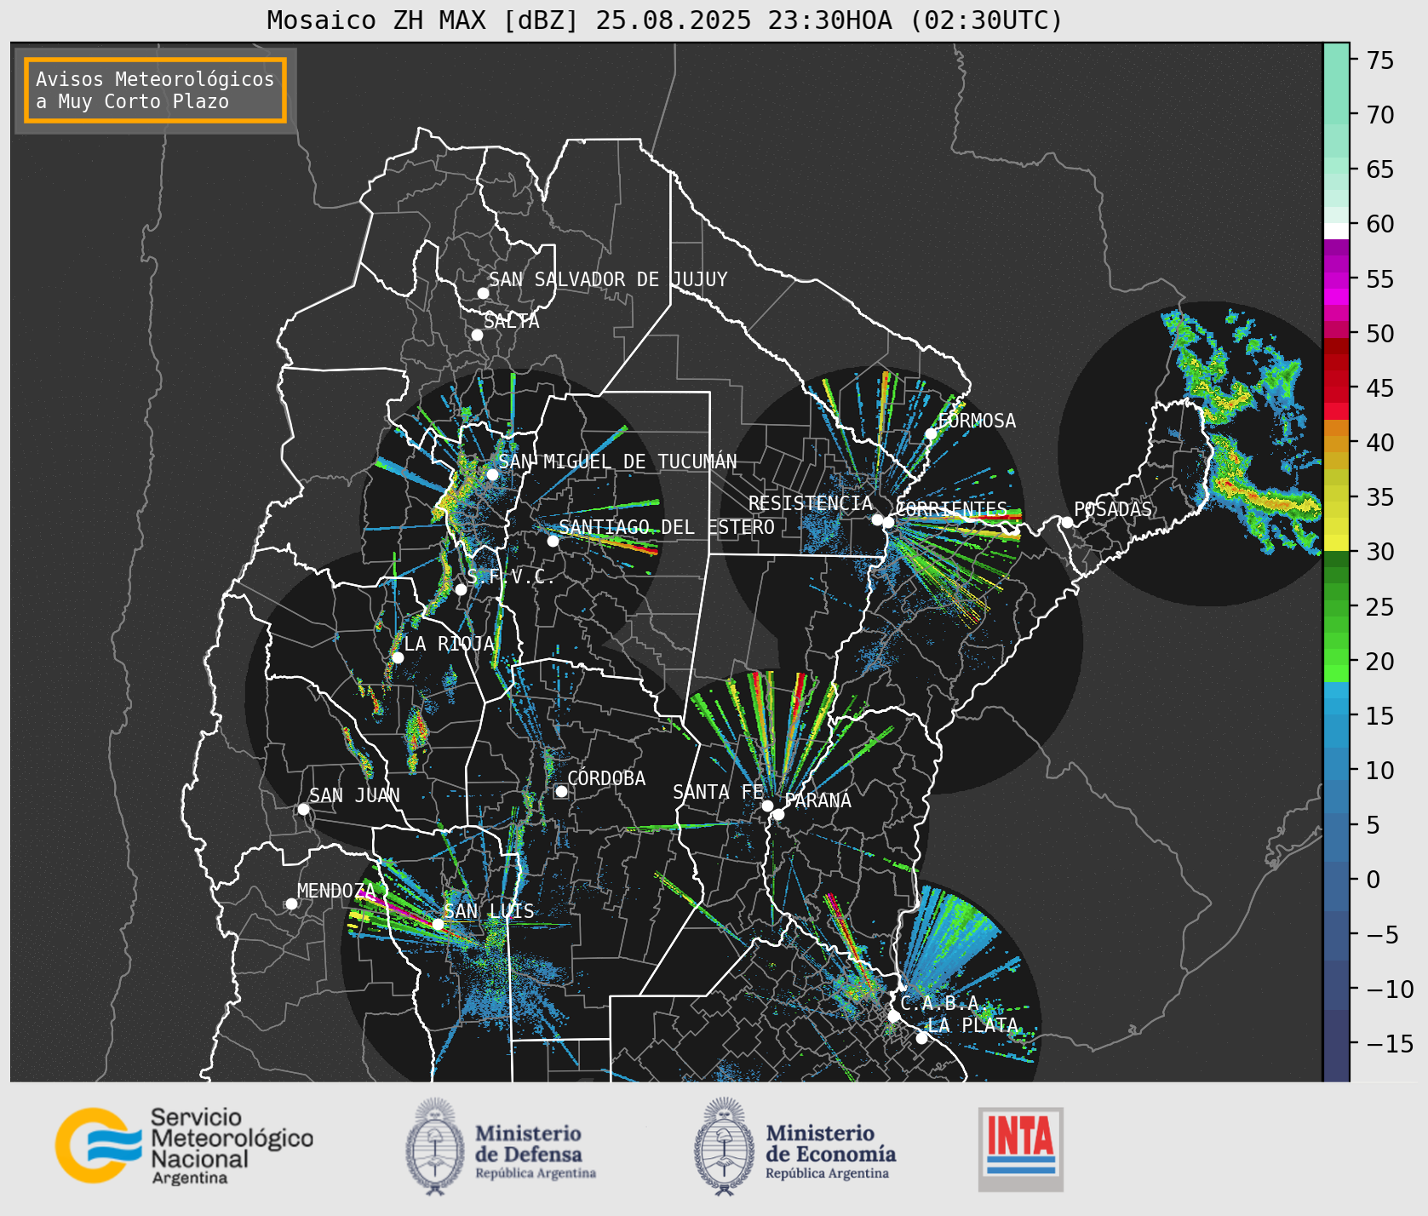The height and width of the screenshot is (1216, 1428).
Task: Click the Servicio Meteorológico Nacional logo
Action: [x=184, y=1145]
